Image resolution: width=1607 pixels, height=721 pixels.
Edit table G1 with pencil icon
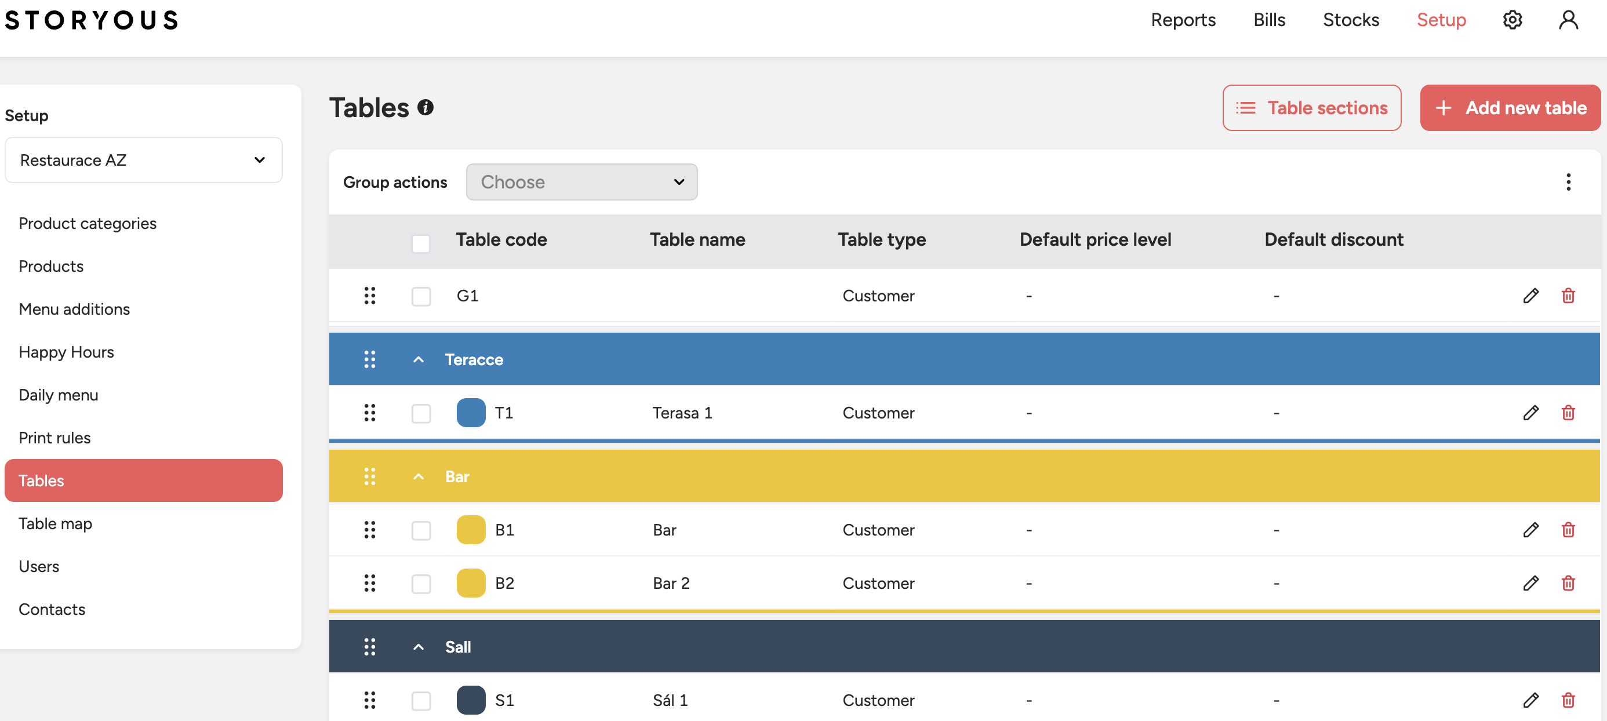1530,296
